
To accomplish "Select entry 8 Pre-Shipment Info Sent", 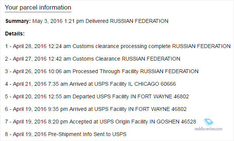I will tap(66, 134).
